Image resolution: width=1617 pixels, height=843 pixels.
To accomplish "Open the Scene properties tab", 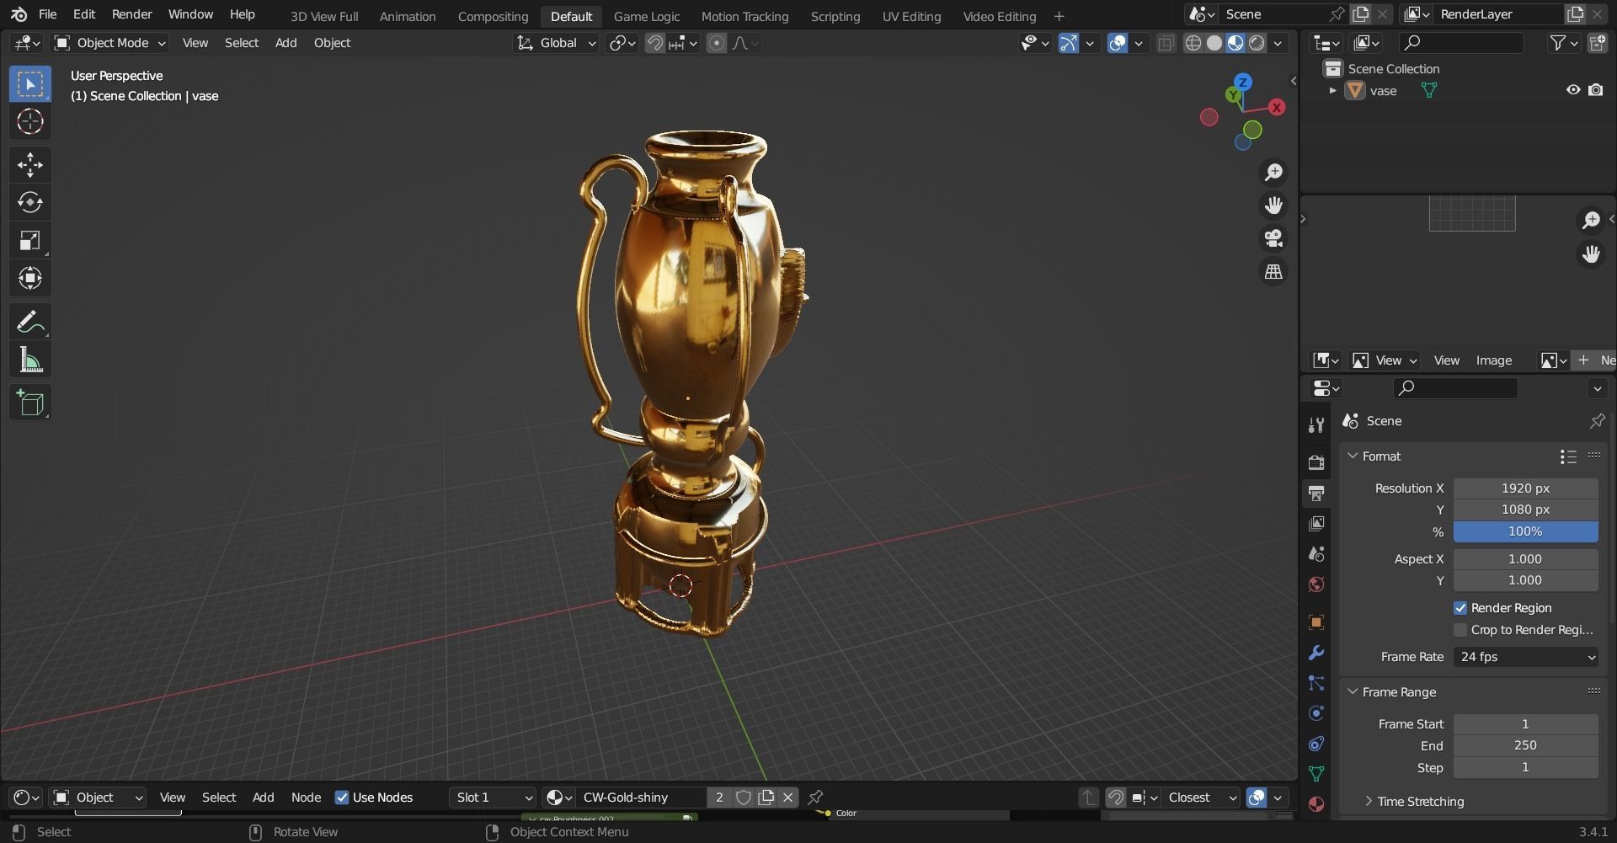I will 1316,553.
